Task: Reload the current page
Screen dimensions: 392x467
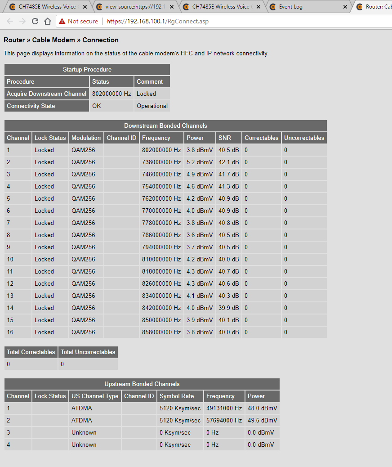Action: point(35,21)
